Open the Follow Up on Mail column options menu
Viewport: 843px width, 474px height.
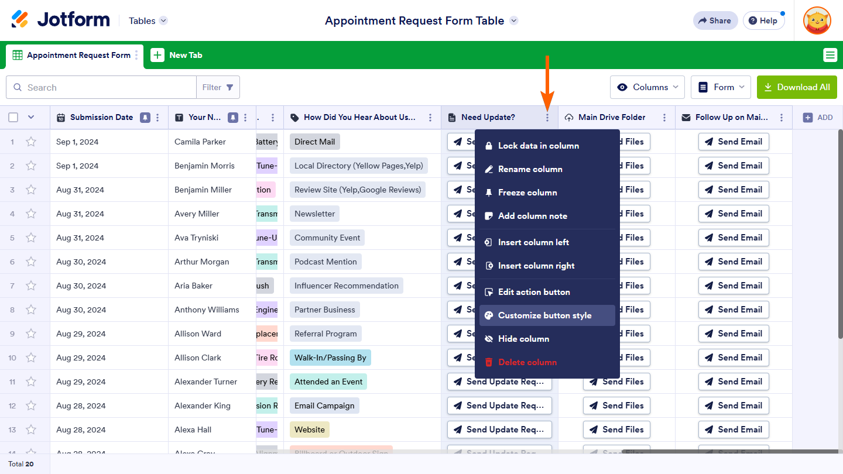click(x=782, y=118)
